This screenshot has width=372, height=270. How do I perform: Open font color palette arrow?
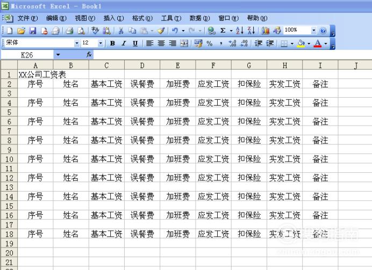[326, 43]
